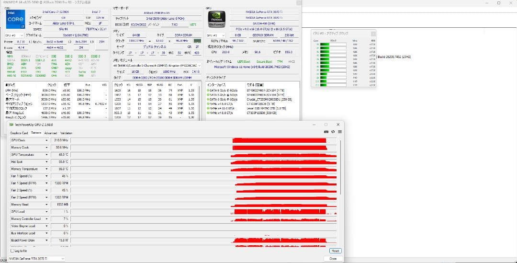Viewport: 517px width, 263px height.
Task: Click the 210.0 MHz GPU Clock value
Action: pyautogui.click(x=60, y=140)
